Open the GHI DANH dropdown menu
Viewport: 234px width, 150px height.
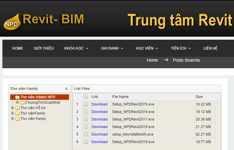(x=112, y=48)
